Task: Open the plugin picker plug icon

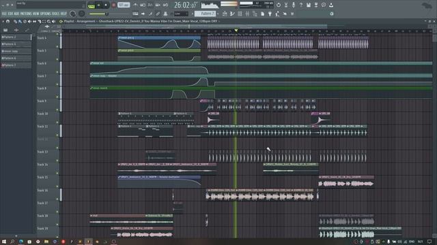Action: (x=270, y=14)
